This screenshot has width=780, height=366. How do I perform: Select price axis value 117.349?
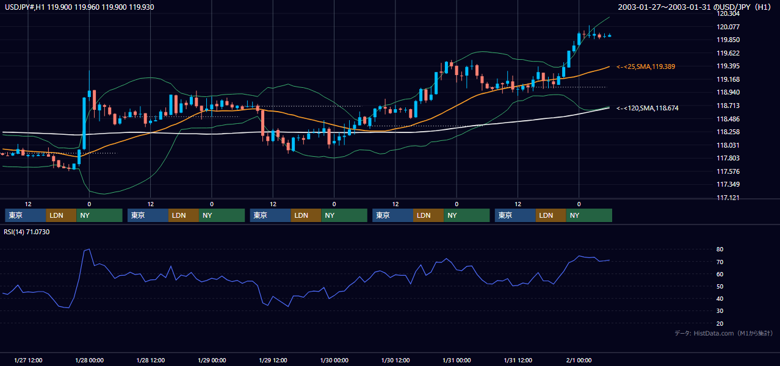point(729,184)
